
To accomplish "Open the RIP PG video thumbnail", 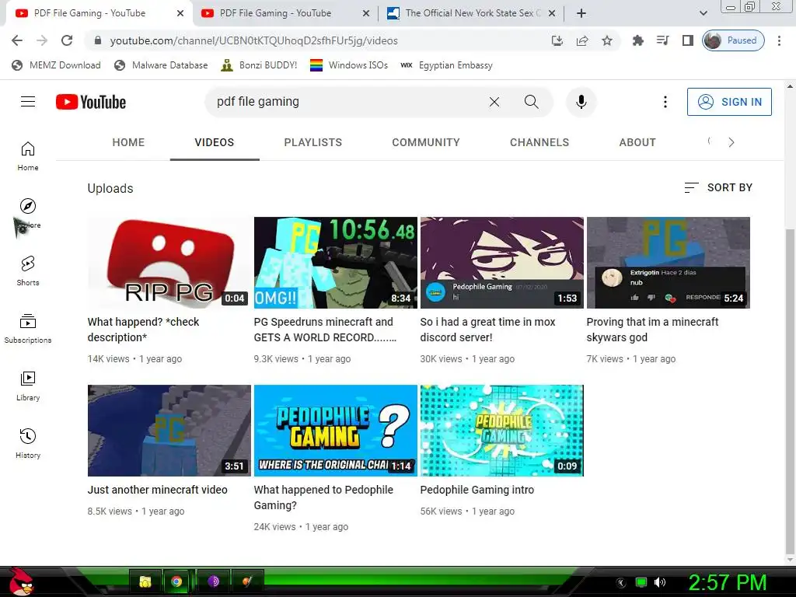I will point(169,263).
